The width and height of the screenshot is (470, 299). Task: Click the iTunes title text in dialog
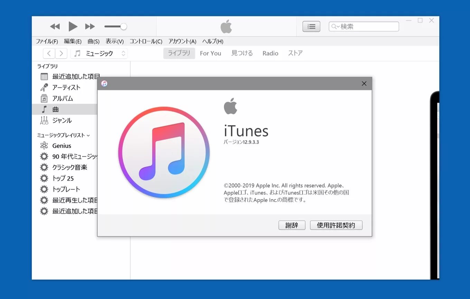[246, 131]
